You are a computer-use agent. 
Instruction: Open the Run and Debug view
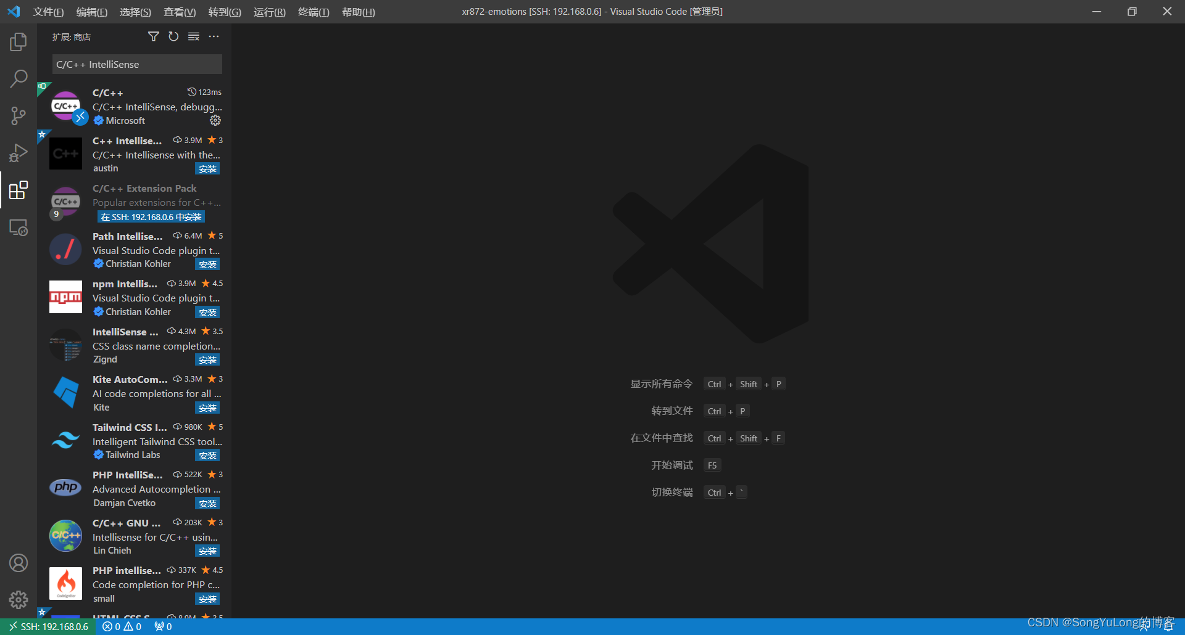19,153
